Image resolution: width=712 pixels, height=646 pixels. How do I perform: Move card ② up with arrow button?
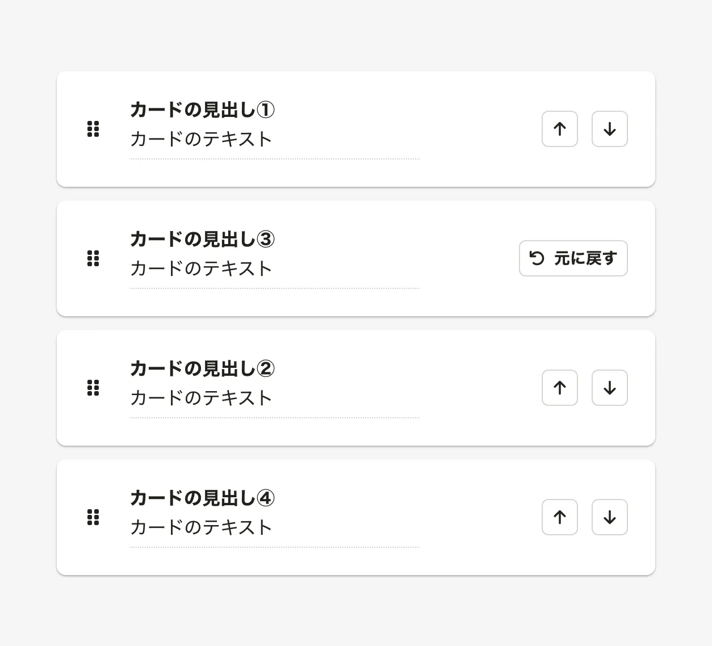tap(560, 388)
